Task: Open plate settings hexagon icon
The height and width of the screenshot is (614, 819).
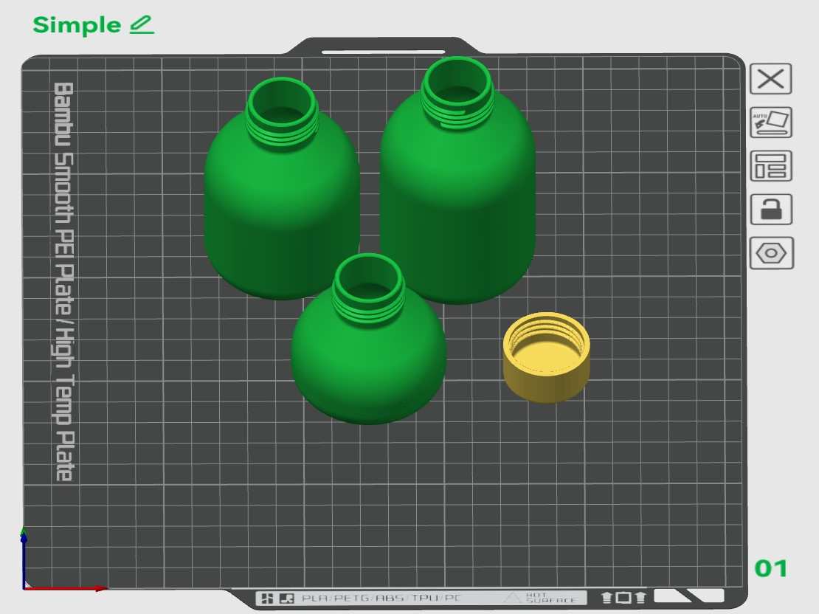Action: (771, 253)
